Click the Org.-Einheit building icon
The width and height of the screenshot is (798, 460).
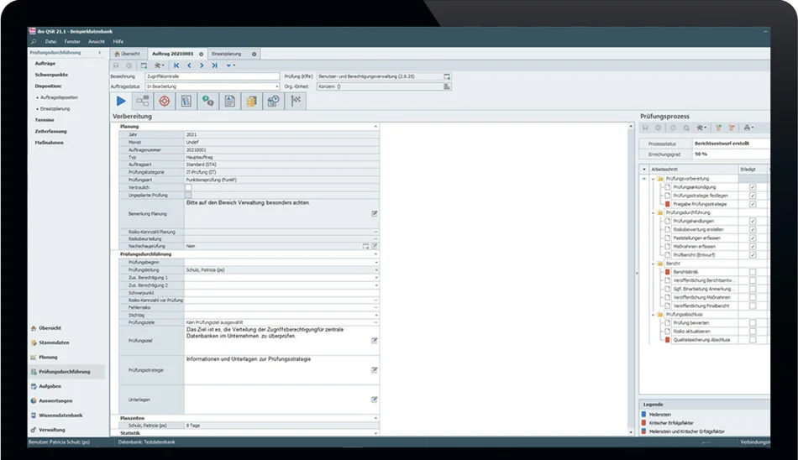[447, 86]
